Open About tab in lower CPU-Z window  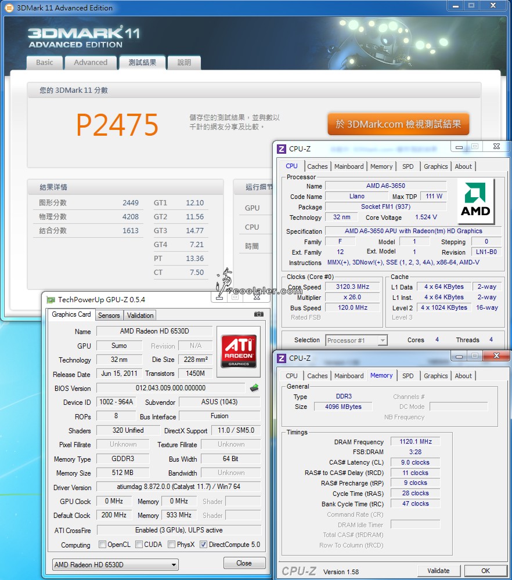pos(463,376)
